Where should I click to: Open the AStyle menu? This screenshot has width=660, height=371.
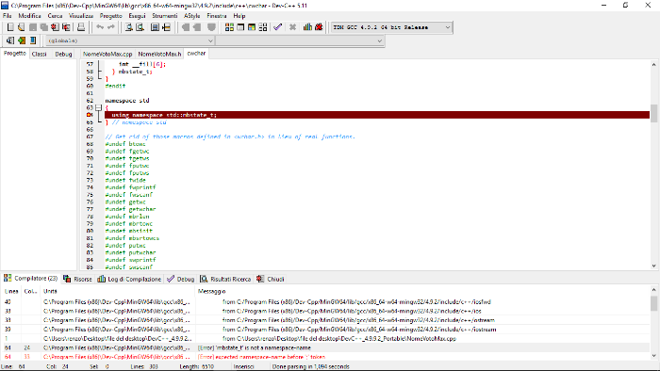pos(192,16)
